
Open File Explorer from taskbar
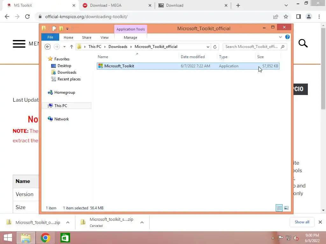pyautogui.click(x=26, y=238)
